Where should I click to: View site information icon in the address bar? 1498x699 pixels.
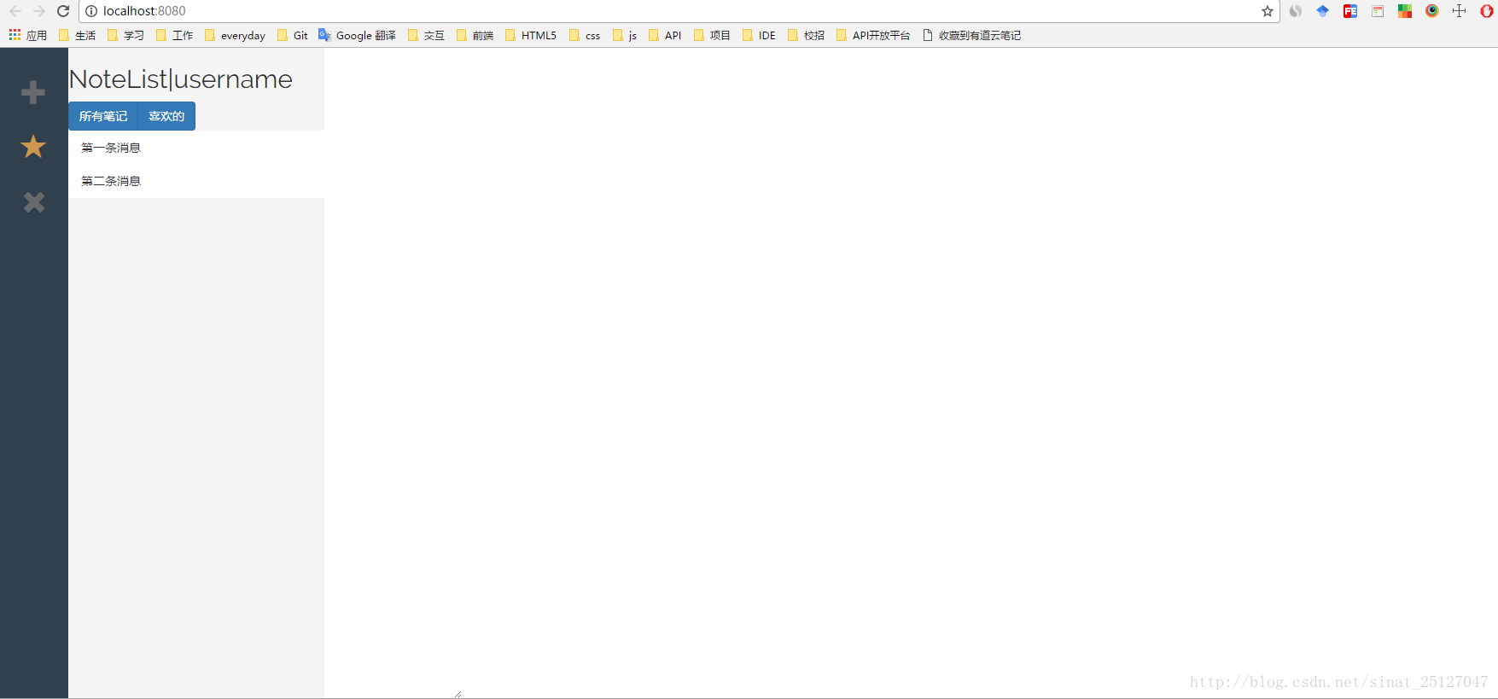pyautogui.click(x=91, y=11)
